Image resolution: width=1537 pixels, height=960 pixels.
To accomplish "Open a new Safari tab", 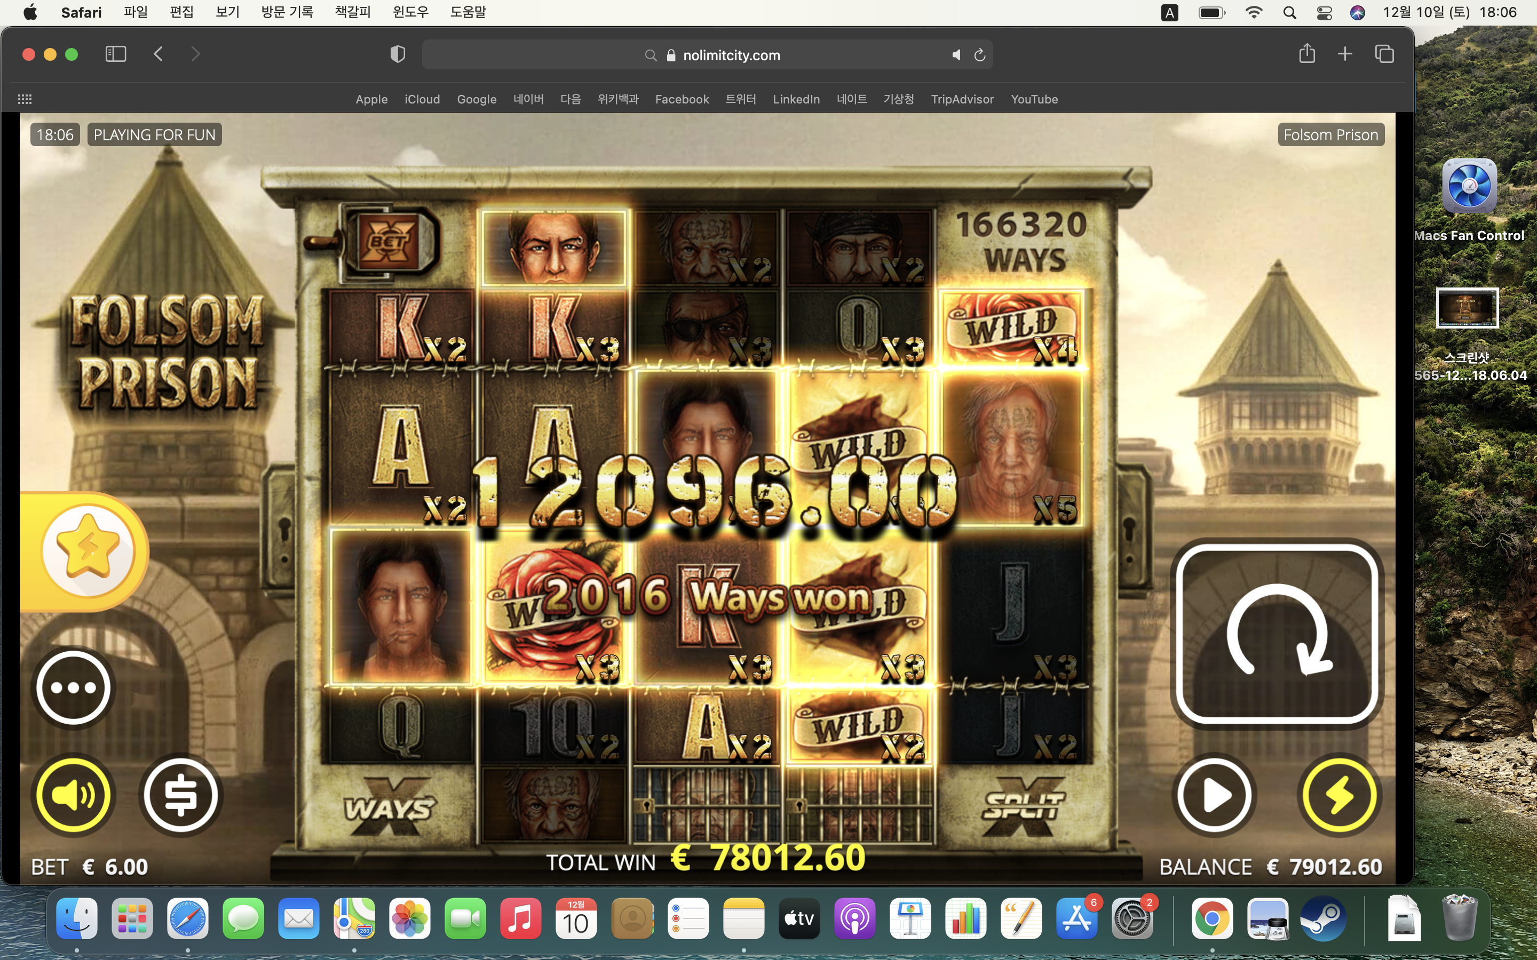I will tap(1344, 54).
